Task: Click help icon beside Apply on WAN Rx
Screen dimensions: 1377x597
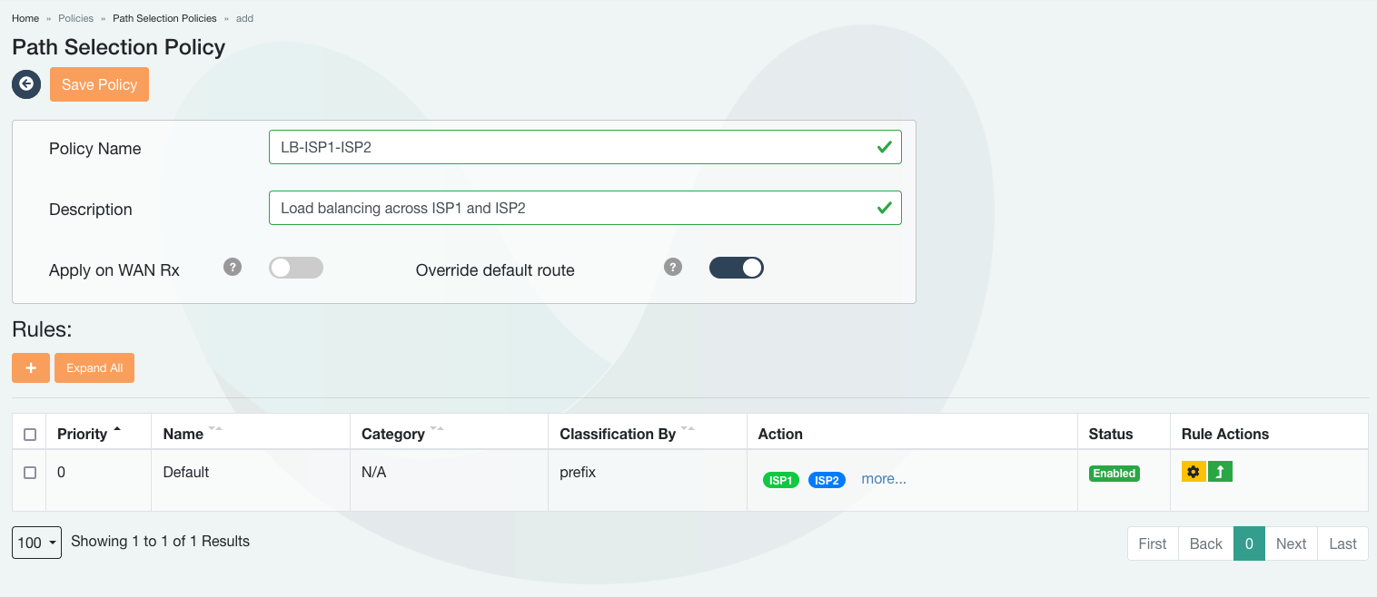Action: pos(233,267)
